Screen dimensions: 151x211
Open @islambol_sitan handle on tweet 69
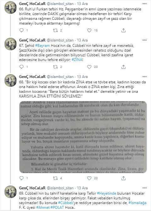[60, 188]
